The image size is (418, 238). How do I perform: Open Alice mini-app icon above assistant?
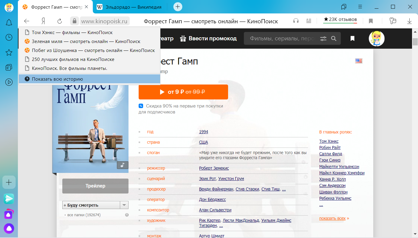tap(9, 214)
